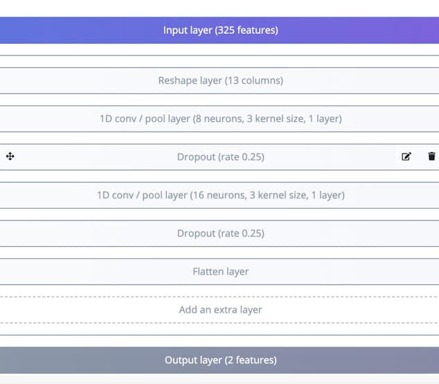Image resolution: width=439 pixels, height=384 pixels.
Task: Select the Reshape layer (13 columns)
Action: [220, 80]
